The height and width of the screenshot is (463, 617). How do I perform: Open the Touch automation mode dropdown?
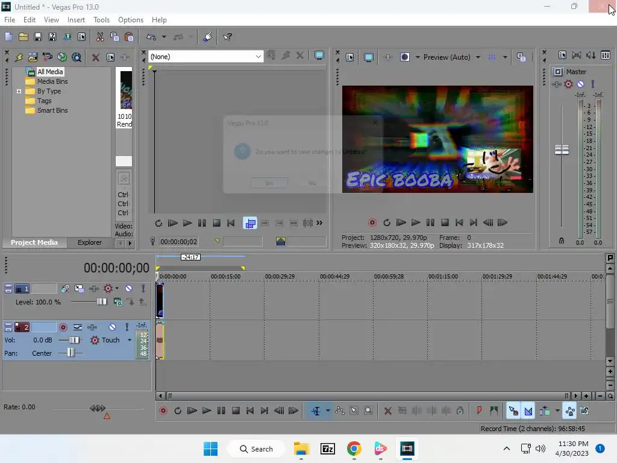tap(130, 340)
